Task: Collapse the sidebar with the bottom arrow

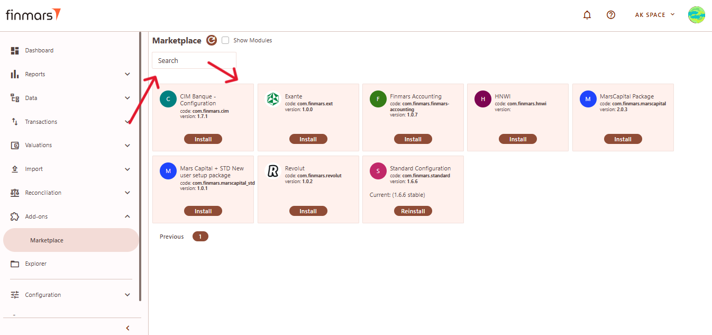Action: pyautogui.click(x=127, y=328)
